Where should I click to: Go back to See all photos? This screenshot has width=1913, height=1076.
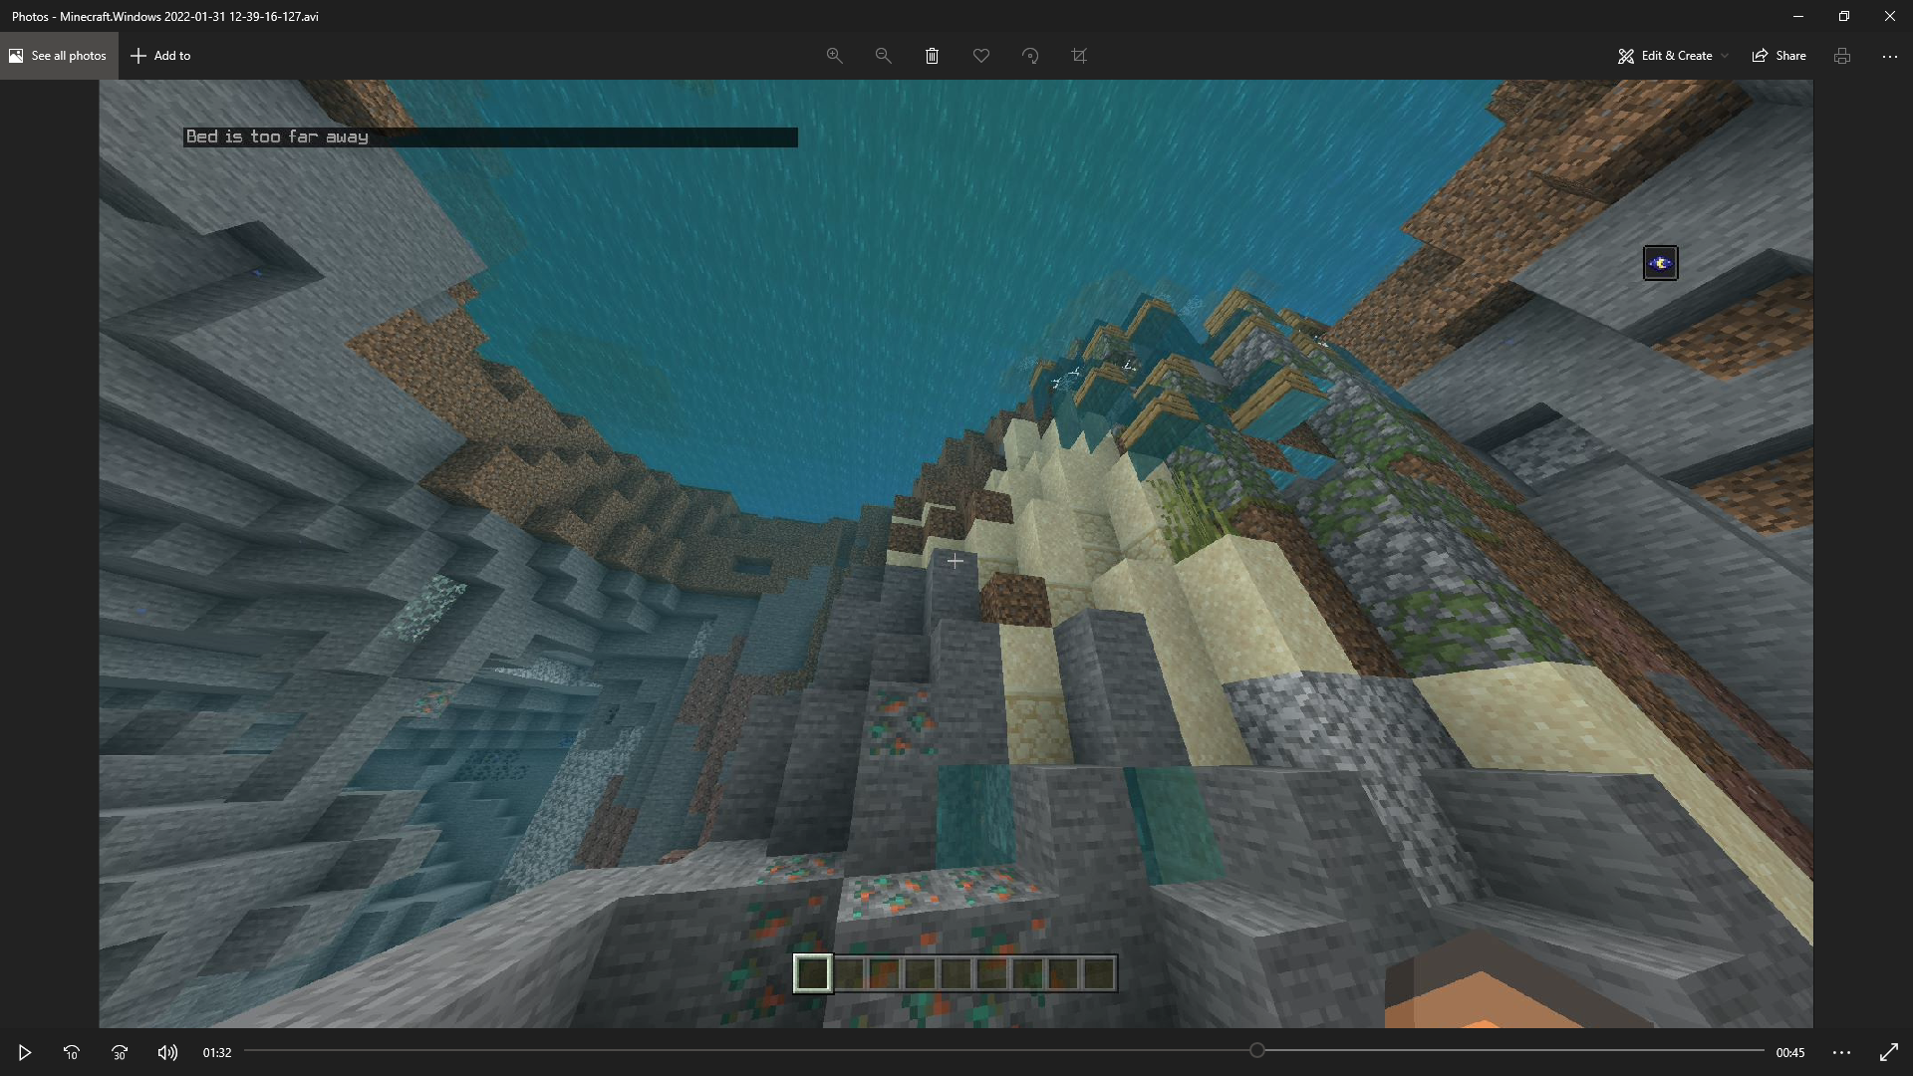(x=58, y=56)
